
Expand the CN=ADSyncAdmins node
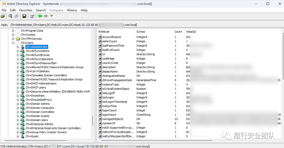pos(18,51)
